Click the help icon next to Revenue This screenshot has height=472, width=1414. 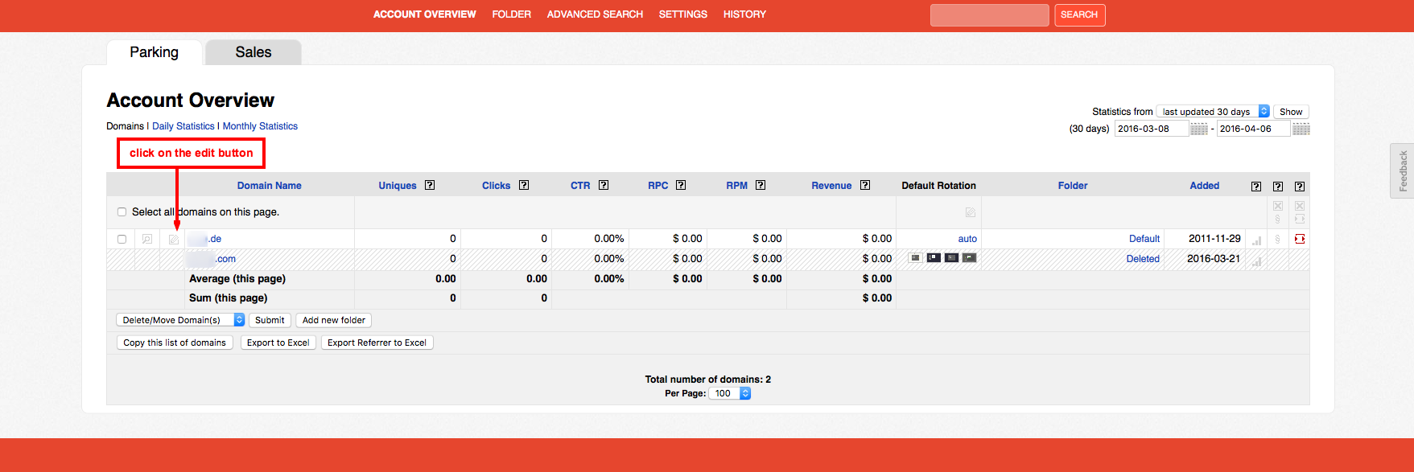tap(865, 186)
